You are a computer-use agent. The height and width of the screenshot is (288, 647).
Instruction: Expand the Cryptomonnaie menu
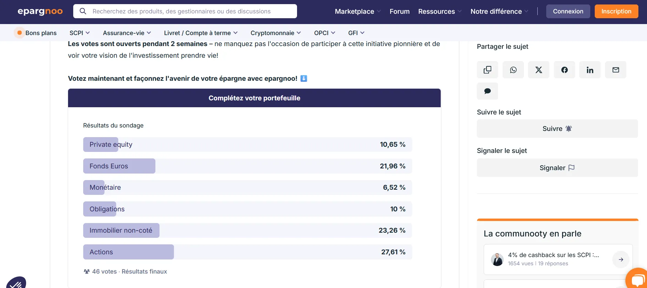pos(276,33)
